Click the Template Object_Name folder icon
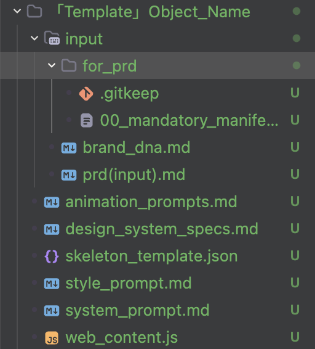 34,11
